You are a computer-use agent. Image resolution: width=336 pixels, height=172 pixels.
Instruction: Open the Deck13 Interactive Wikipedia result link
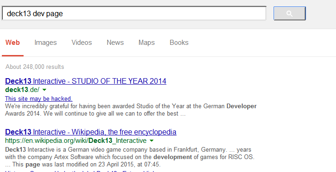click(91, 132)
